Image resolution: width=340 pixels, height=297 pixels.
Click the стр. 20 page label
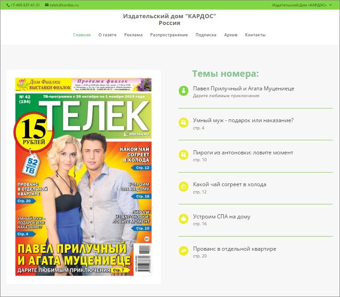[x=200, y=256]
